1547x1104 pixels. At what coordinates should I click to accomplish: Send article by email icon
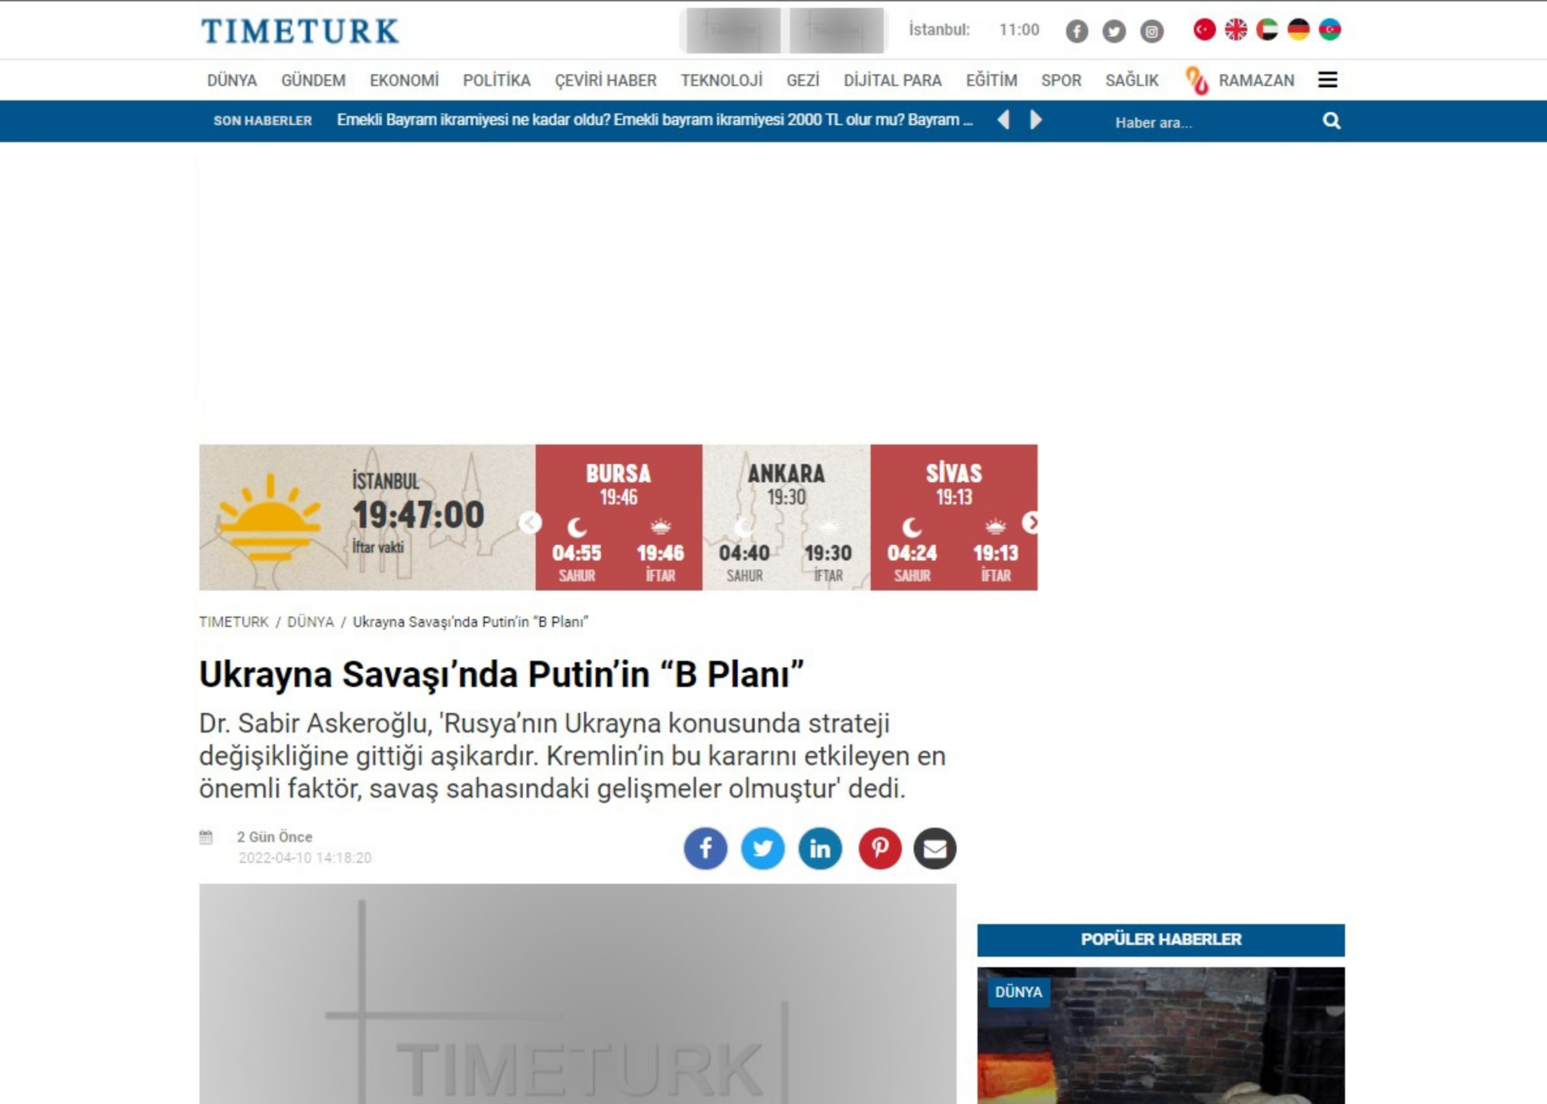coord(935,849)
